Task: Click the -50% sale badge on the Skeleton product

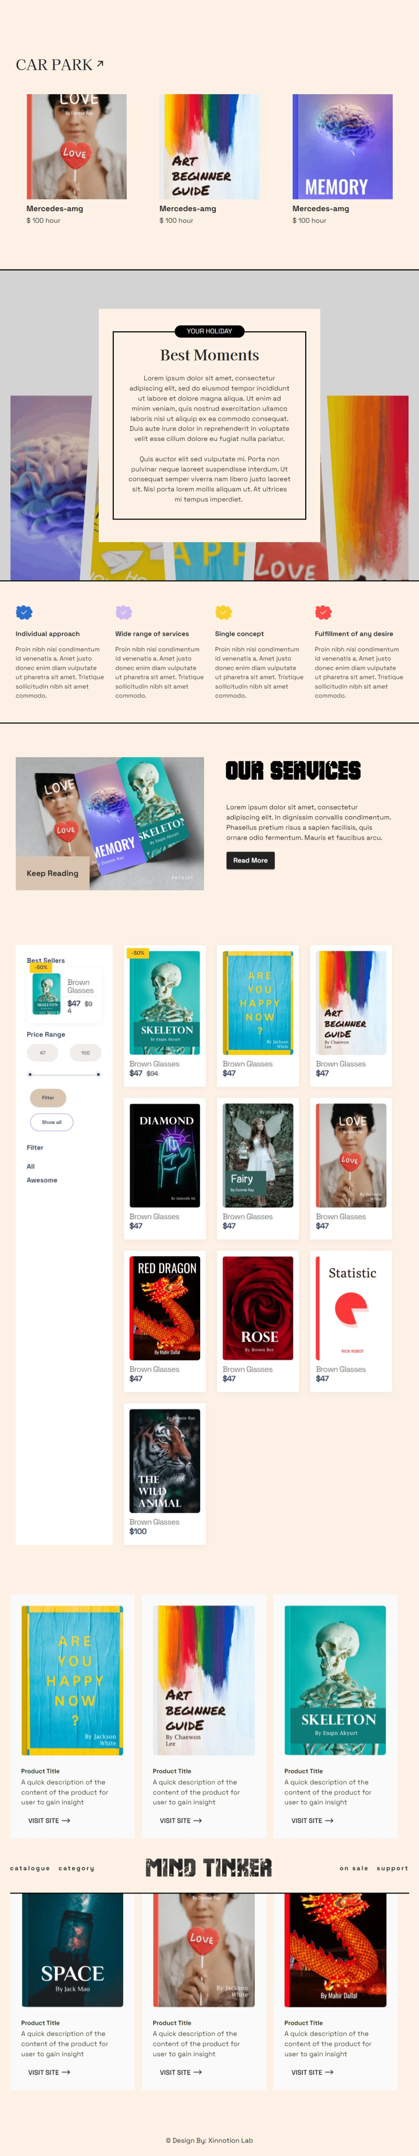Action: click(138, 952)
